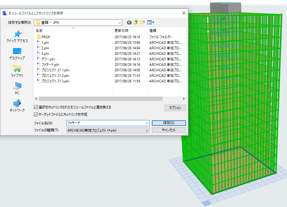Expand the 保存する場所 folder dropdown
Image resolution: width=287 pixels, height=207 pixels.
tap(119, 23)
